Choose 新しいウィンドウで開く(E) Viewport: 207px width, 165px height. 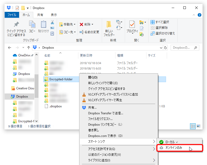[119, 83]
